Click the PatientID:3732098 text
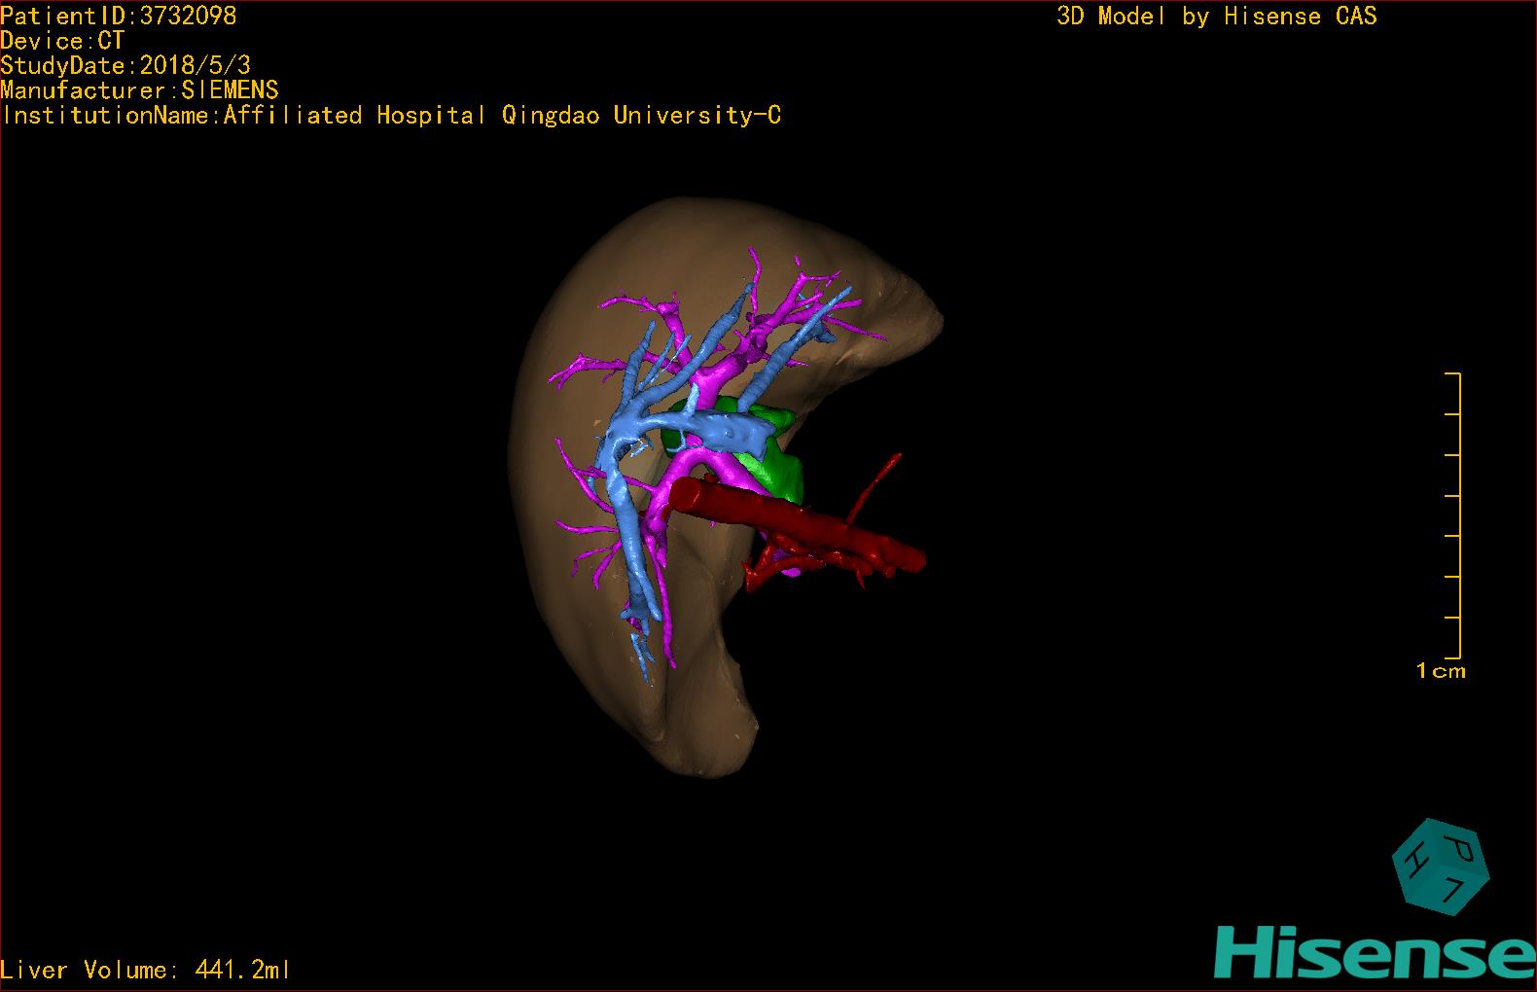 (119, 16)
